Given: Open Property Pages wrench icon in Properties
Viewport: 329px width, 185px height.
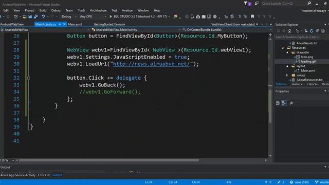Looking at the screenshot, I should (291, 103).
